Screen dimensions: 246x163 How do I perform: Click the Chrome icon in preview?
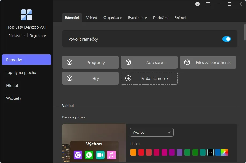[78, 155]
